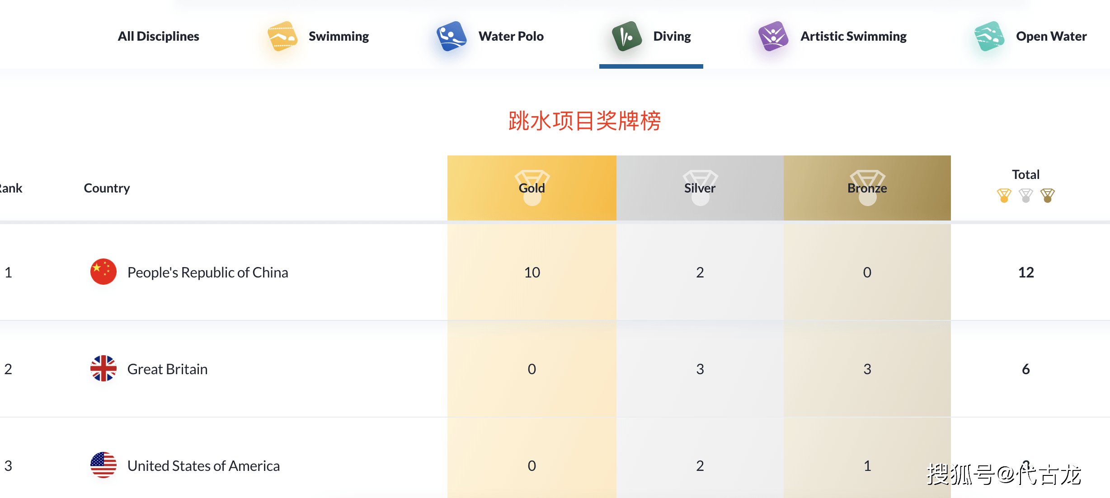Click the teal Open Water icon
Screen dimensions: 1110x498
coord(989,36)
